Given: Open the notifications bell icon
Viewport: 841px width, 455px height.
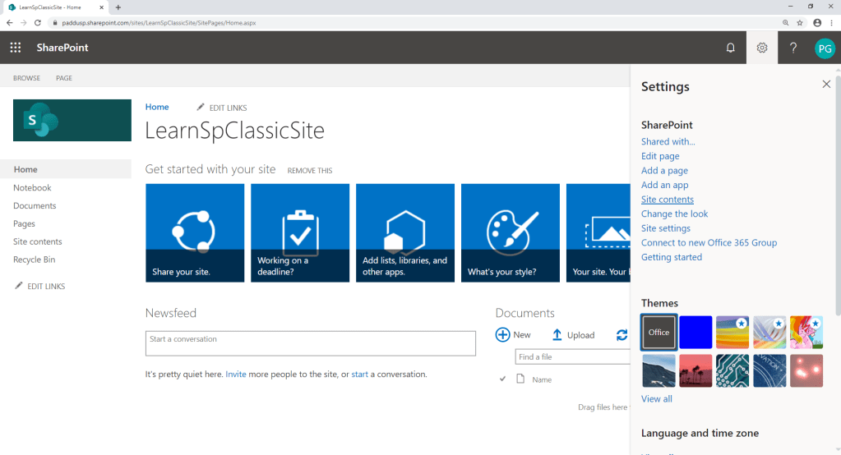Looking at the screenshot, I should [730, 48].
